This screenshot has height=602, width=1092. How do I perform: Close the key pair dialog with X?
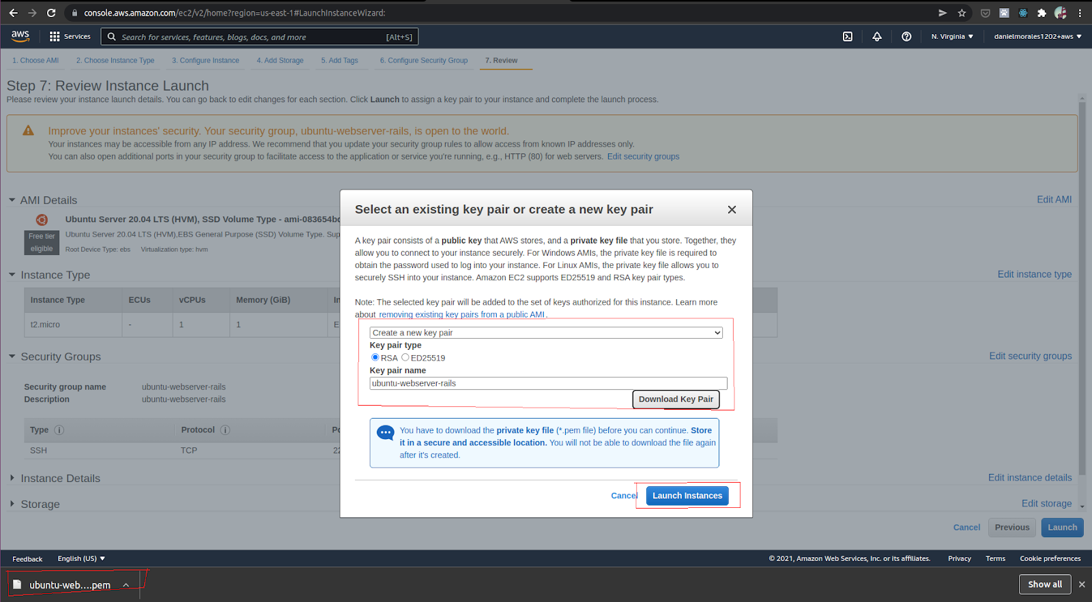click(732, 209)
